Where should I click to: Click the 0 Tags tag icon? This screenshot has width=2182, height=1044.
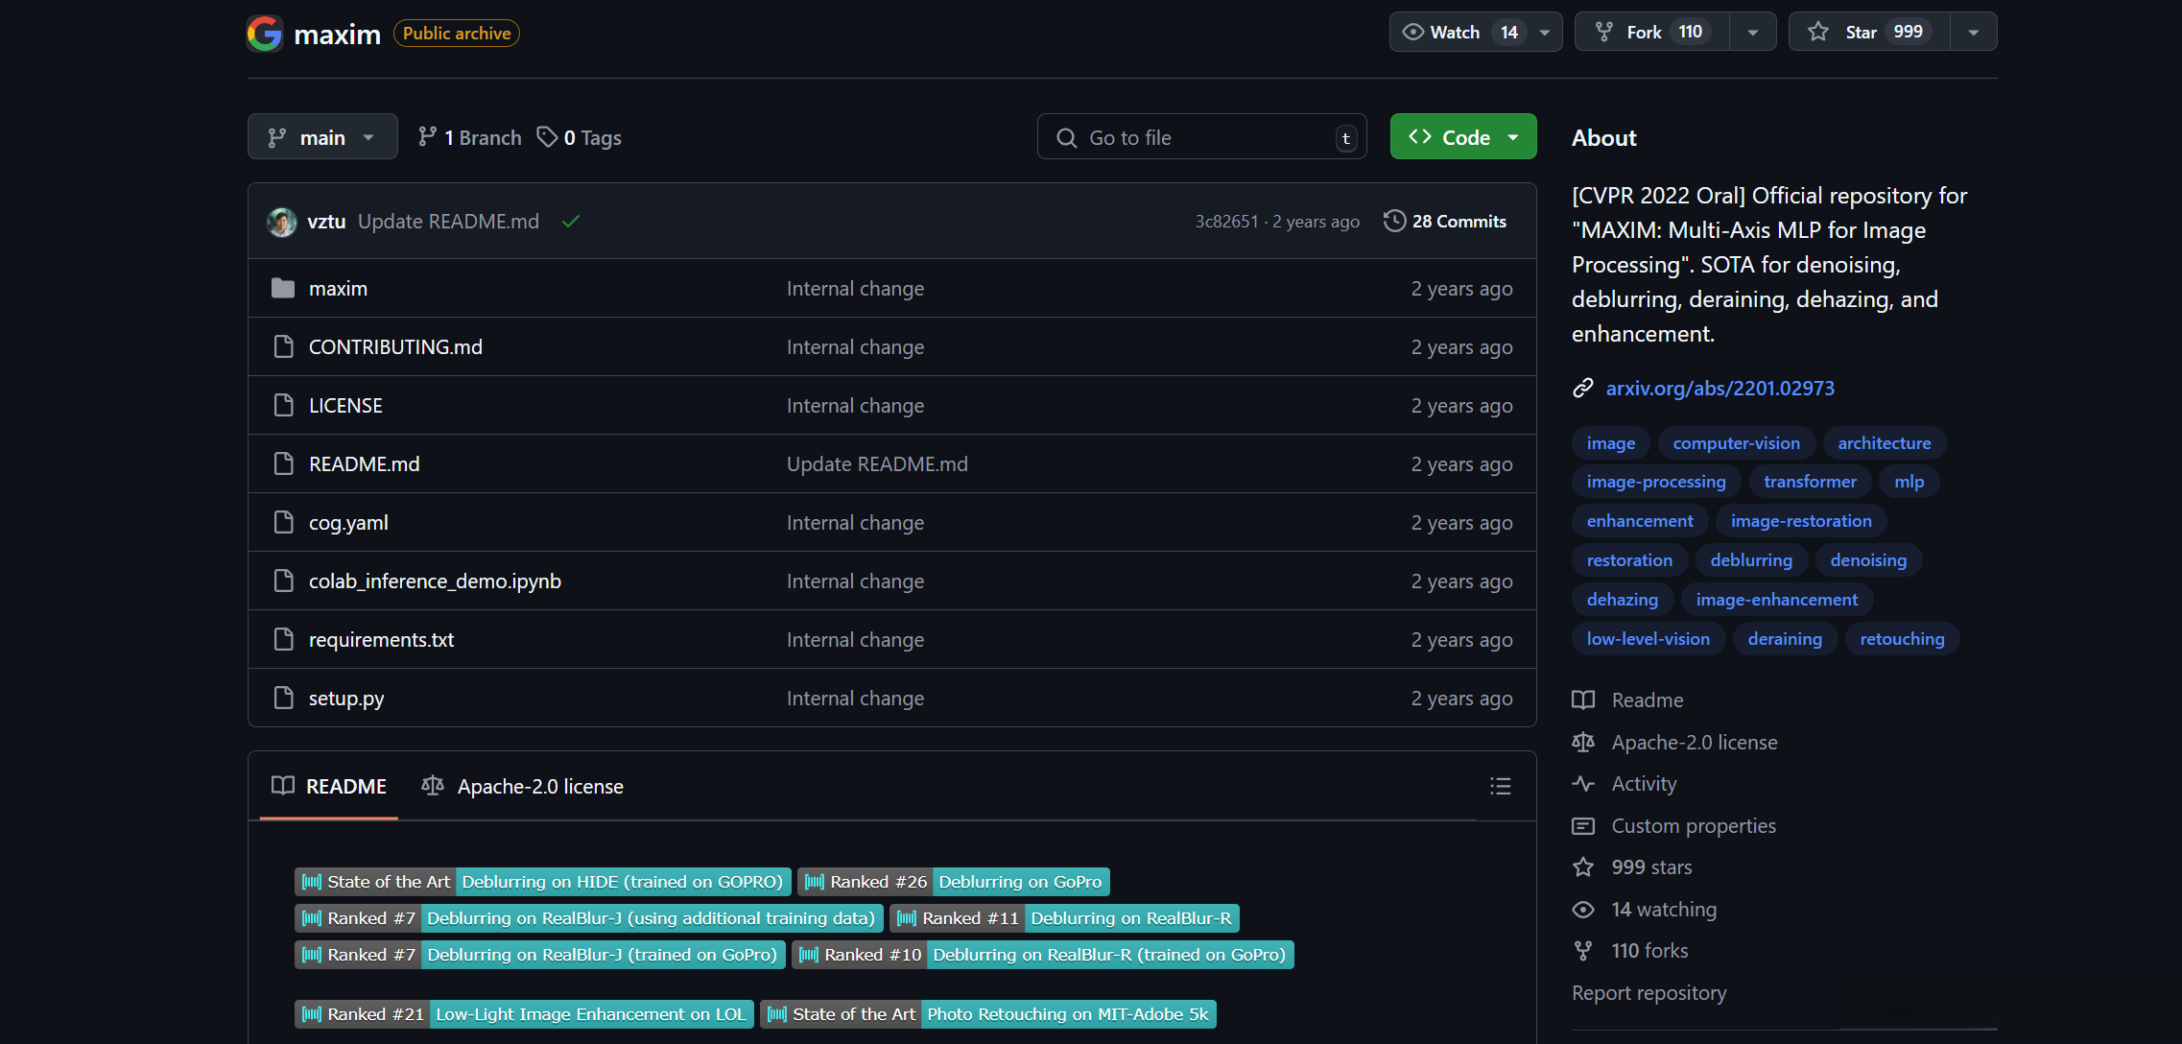547,137
